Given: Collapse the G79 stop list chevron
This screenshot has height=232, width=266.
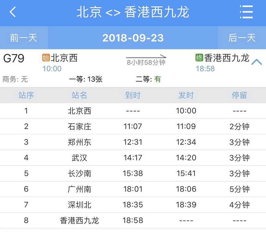Looking at the screenshot, I should (x=256, y=62).
